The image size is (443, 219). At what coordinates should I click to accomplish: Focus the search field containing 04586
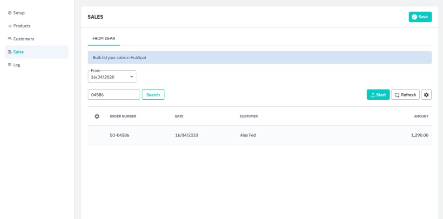pos(114,95)
